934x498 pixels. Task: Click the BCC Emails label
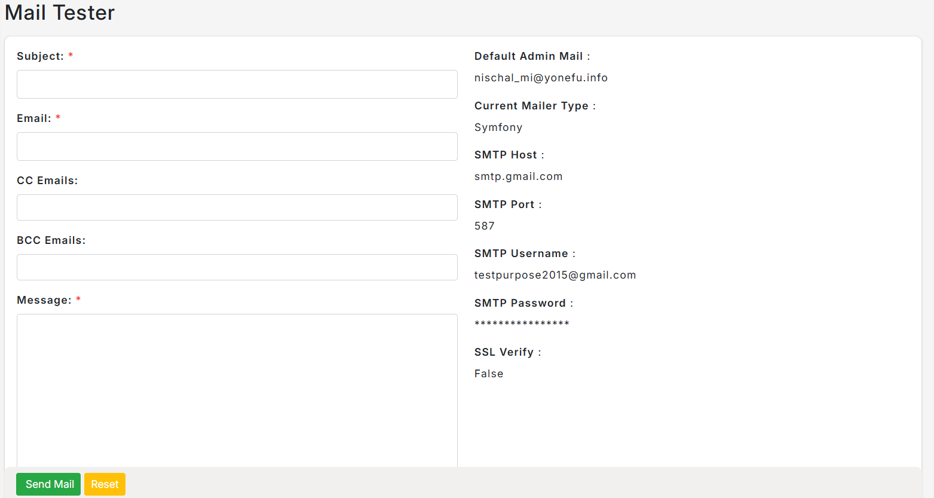(x=51, y=240)
